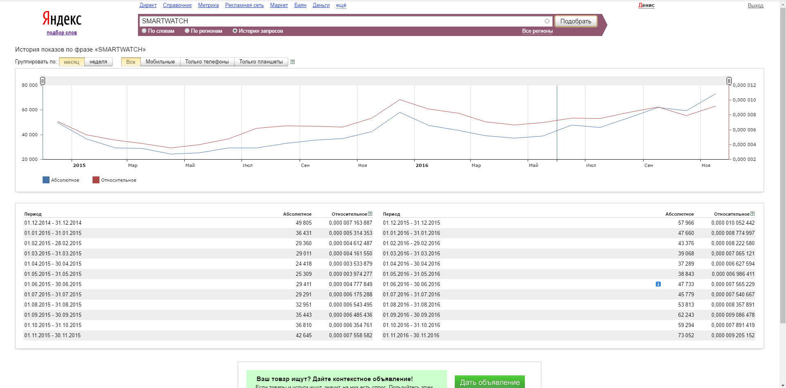Expand the ещё menu in top navigation

click(x=341, y=5)
